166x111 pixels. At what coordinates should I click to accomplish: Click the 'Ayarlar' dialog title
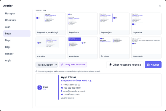click(x=8, y=6)
